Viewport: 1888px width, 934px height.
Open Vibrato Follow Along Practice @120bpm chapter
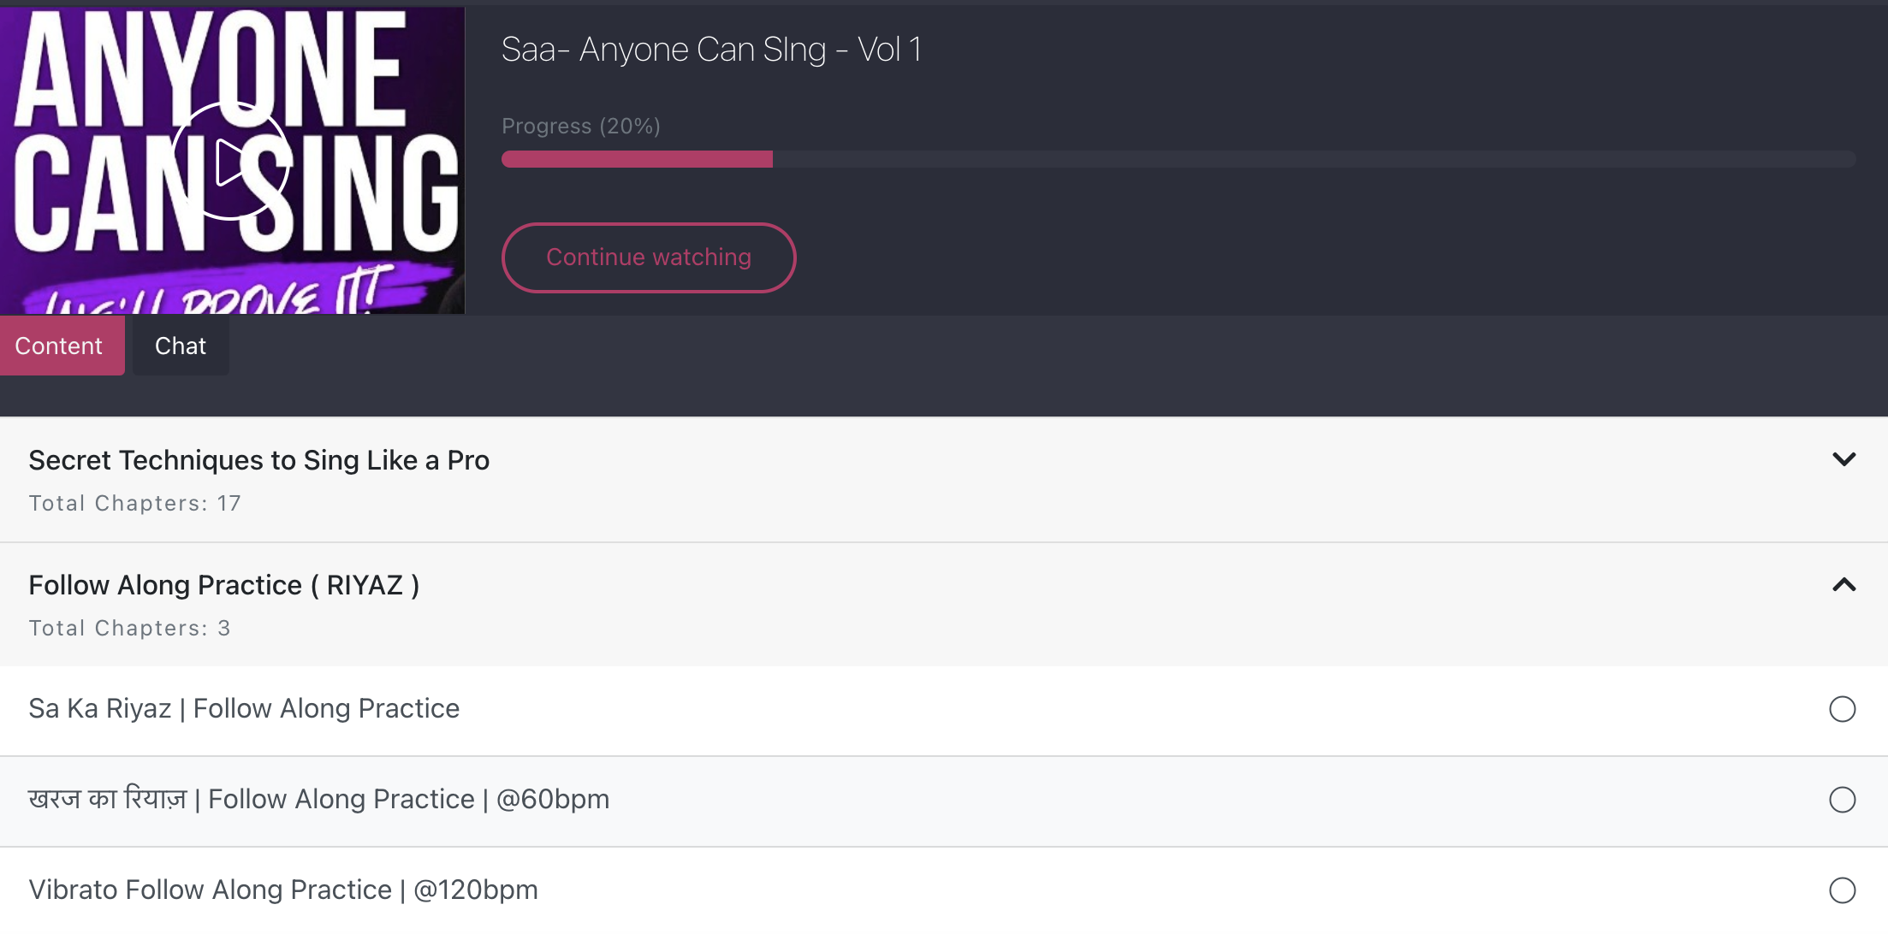click(944, 890)
